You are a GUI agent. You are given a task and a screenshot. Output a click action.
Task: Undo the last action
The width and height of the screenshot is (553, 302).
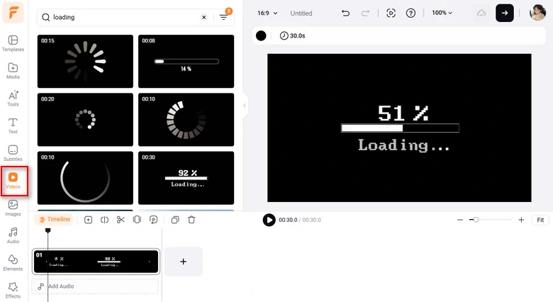(346, 13)
